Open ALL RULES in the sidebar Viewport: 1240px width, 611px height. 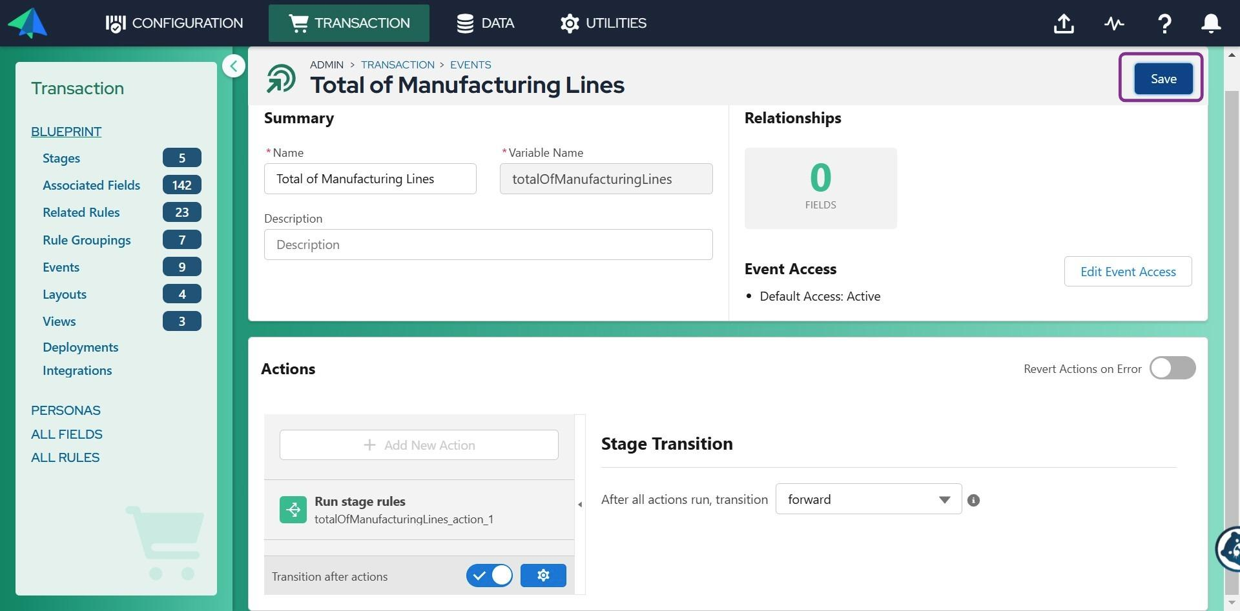(65, 457)
